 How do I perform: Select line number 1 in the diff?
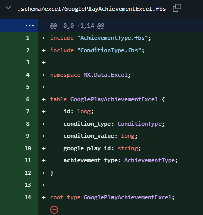coord(28,38)
